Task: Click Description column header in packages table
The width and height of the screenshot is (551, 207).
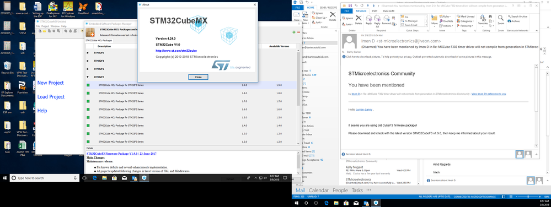Action: click(x=104, y=46)
